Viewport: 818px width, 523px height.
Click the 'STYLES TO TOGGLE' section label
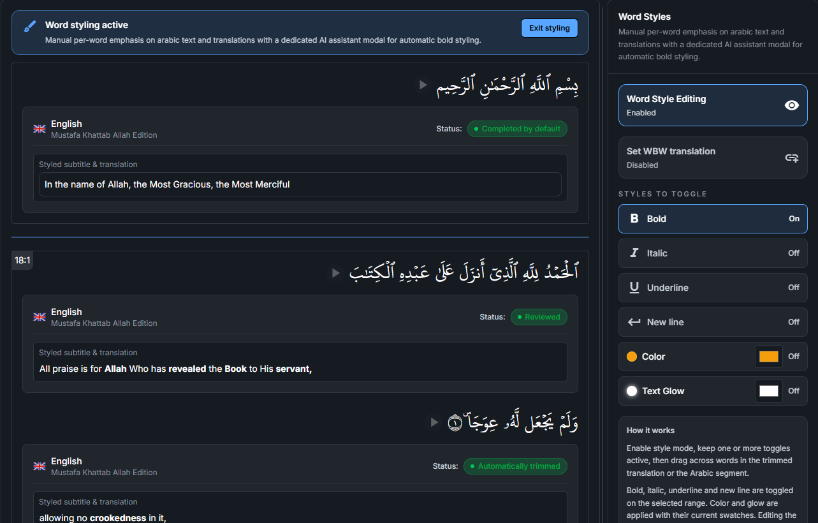662,194
